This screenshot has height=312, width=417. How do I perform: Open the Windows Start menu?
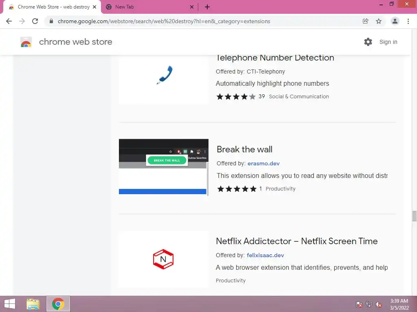coord(10,304)
